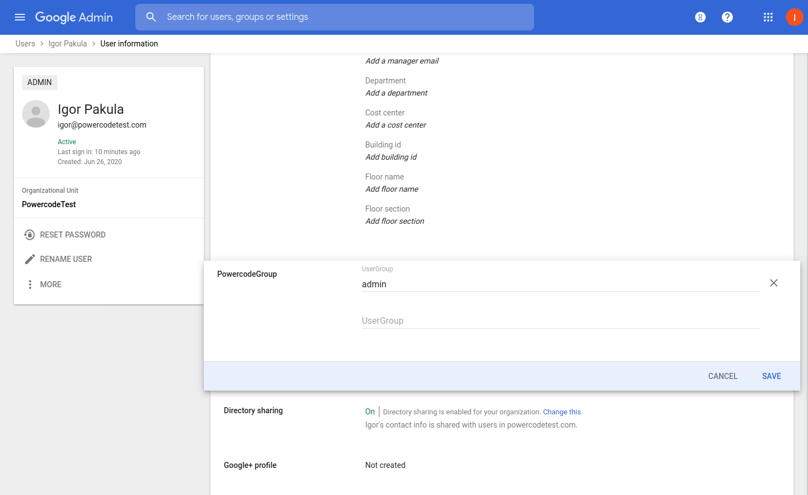Click Add a department

pos(397,93)
